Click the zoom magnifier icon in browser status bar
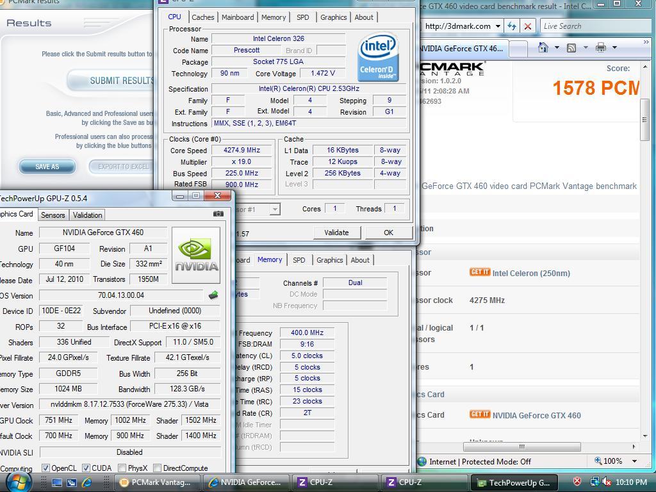 [x=598, y=461]
